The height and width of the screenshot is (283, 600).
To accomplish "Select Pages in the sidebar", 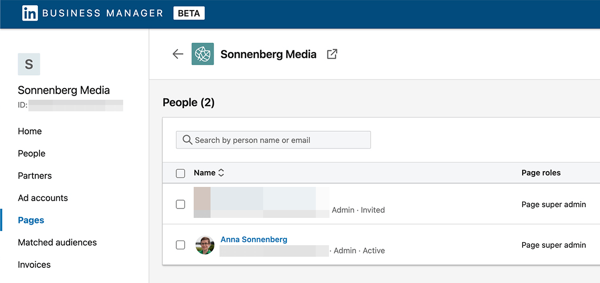I will point(31,221).
